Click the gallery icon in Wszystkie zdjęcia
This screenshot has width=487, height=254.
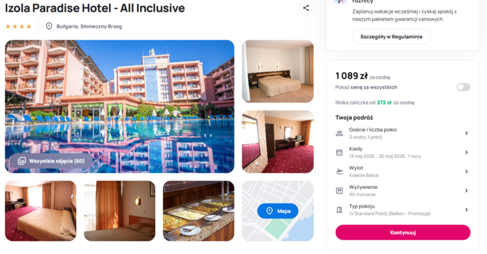22,161
